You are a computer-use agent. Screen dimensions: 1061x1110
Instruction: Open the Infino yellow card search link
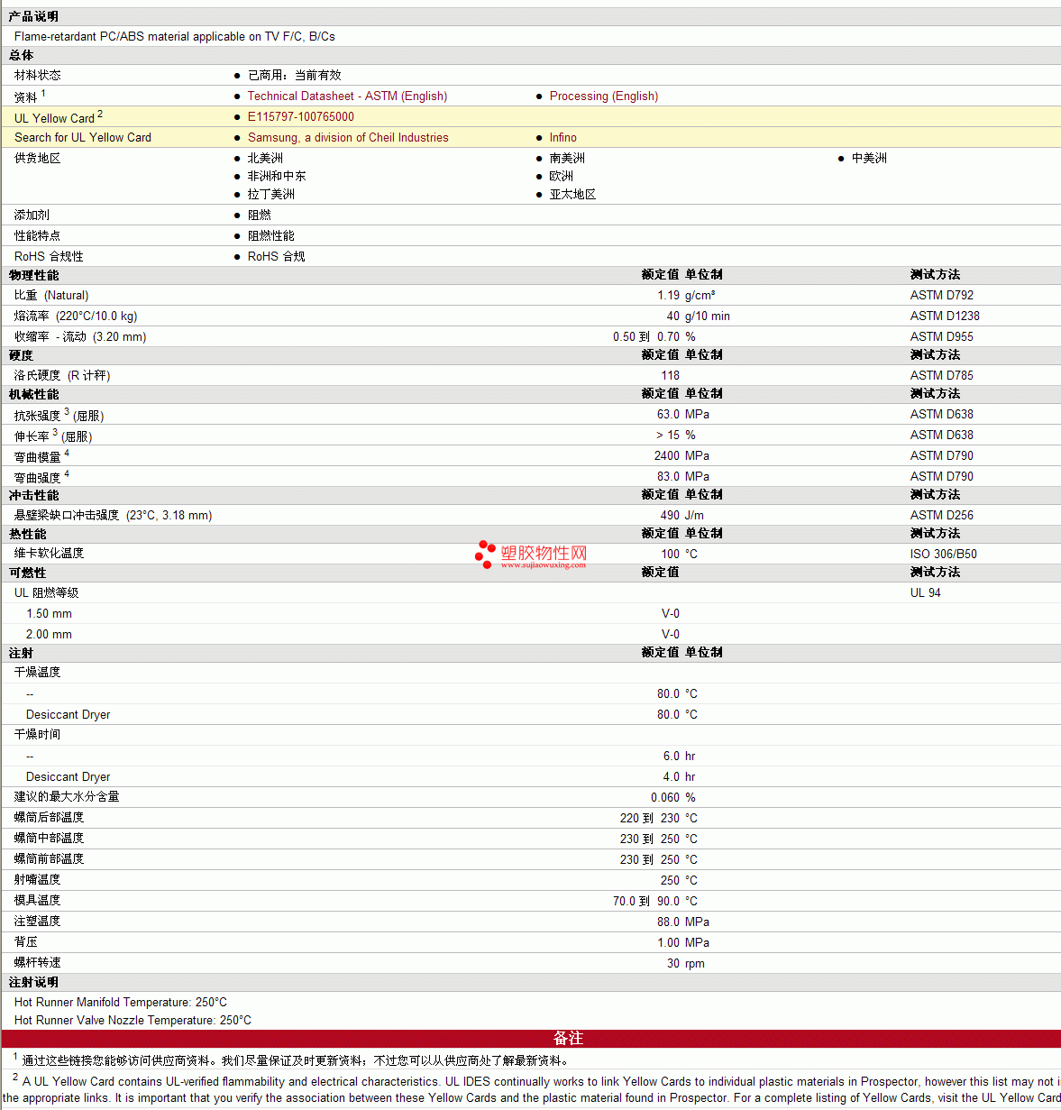(x=563, y=137)
